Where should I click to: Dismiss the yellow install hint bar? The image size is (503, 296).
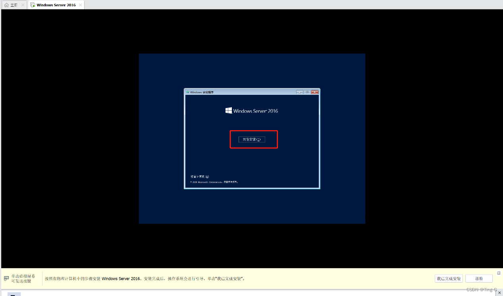click(x=499, y=273)
